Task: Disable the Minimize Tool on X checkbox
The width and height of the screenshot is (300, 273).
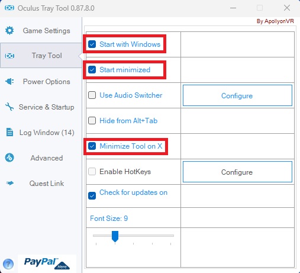Action: (x=92, y=146)
